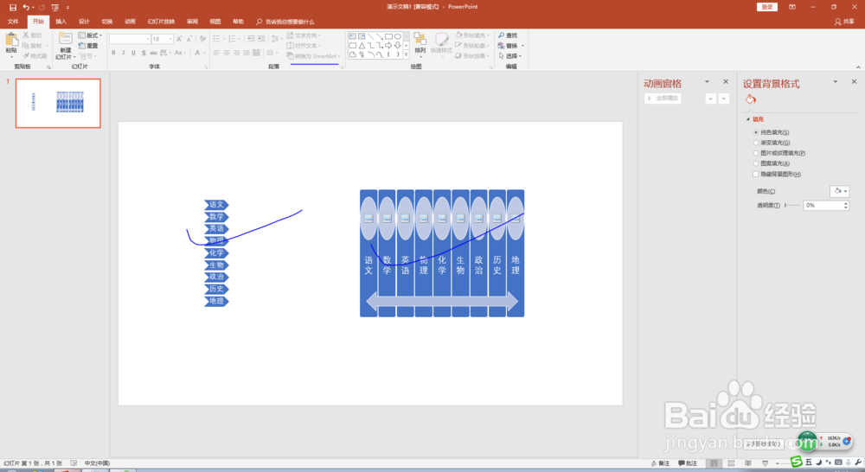The height and width of the screenshot is (472, 865).
Task: Open the fill color (颜色) dropdown
Action: pos(840,191)
